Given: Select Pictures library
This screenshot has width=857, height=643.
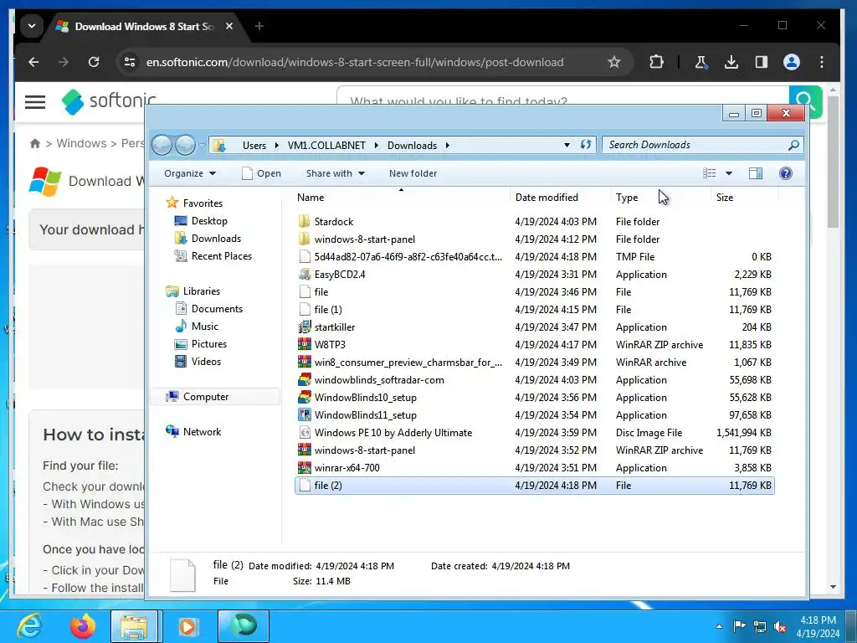Looking at the screenshot, I should (x=201, y=344).
